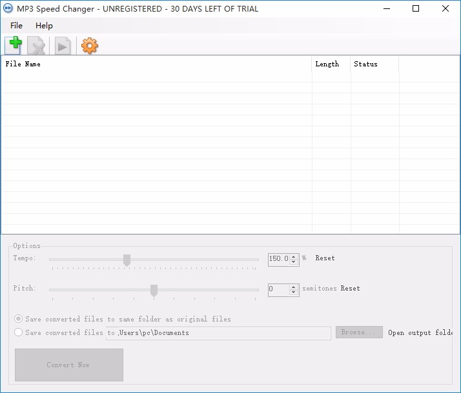Click the Convert Now button

coord(69,365)
